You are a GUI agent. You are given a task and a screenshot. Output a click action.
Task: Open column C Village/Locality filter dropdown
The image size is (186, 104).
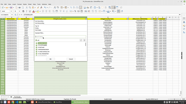coord(86,19)
